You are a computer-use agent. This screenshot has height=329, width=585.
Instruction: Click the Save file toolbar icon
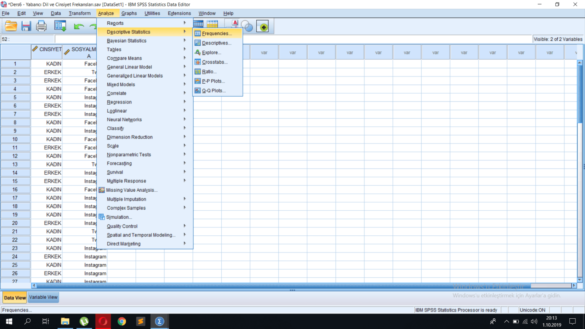[x=26, y=26]
